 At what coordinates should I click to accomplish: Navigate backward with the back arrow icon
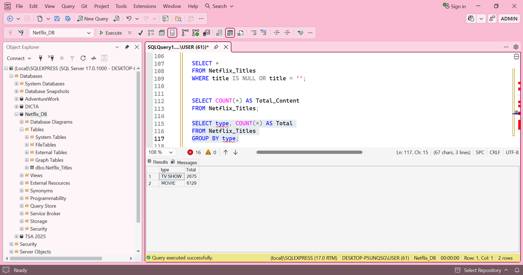coord(10,19)
